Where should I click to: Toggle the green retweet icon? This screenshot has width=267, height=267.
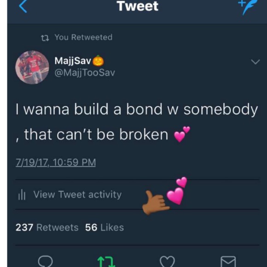click(x=106, y=261)
